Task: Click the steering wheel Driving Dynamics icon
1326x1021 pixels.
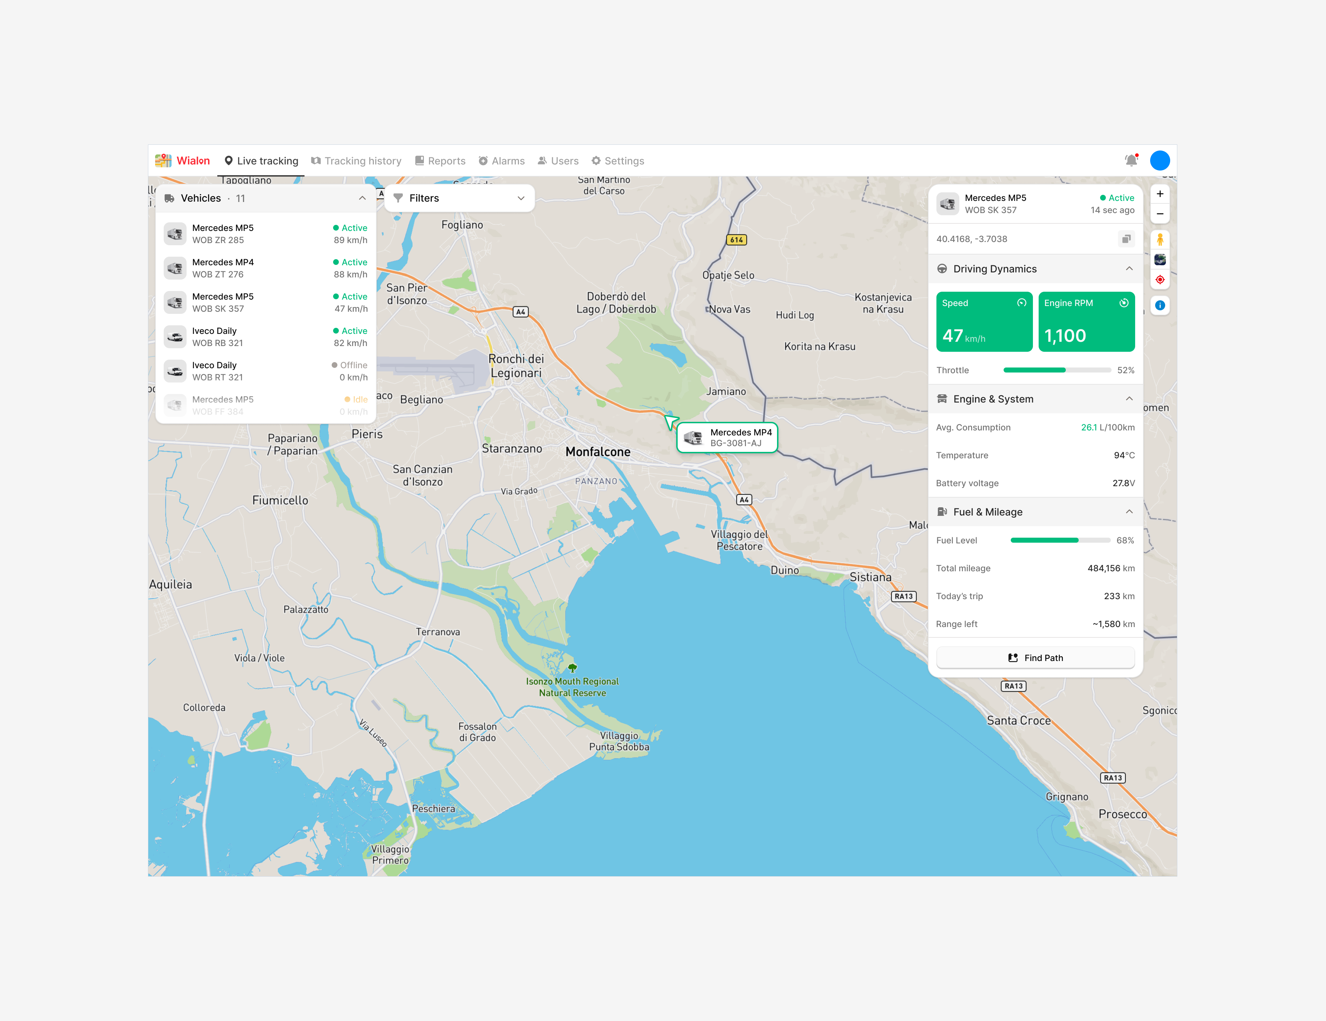Action: [x=942, y=268]
